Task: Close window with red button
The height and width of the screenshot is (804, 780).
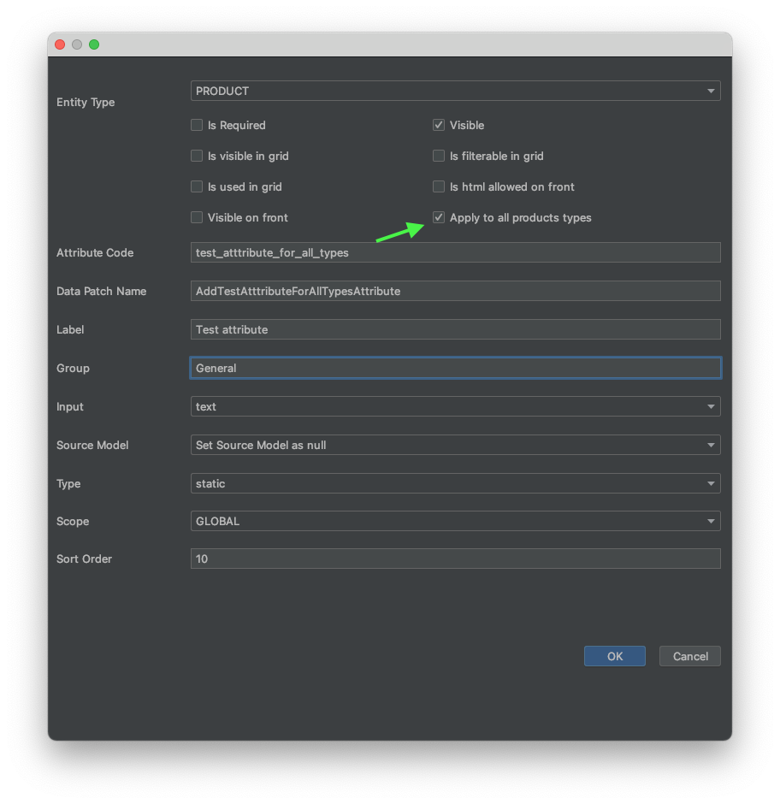Action: click(60, 44)
